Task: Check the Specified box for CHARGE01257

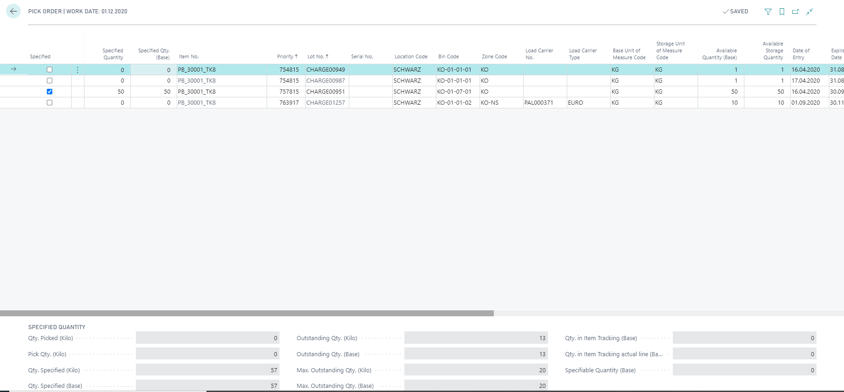Action: pos(50,103)
